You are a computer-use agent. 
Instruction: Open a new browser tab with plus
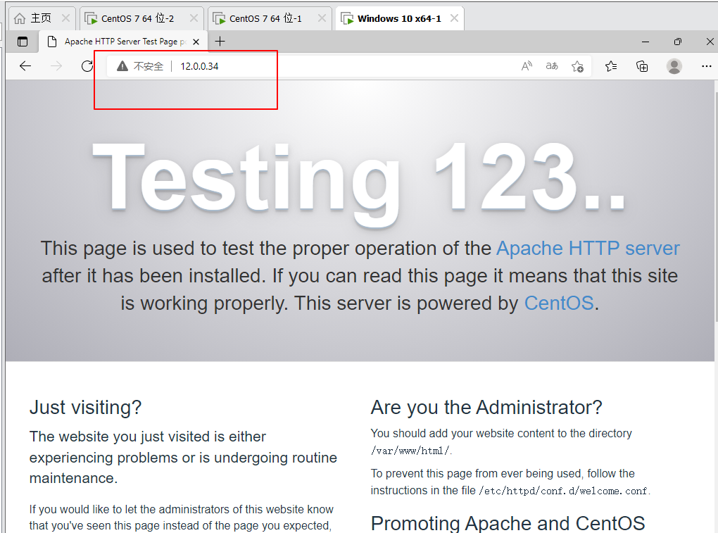220,42
